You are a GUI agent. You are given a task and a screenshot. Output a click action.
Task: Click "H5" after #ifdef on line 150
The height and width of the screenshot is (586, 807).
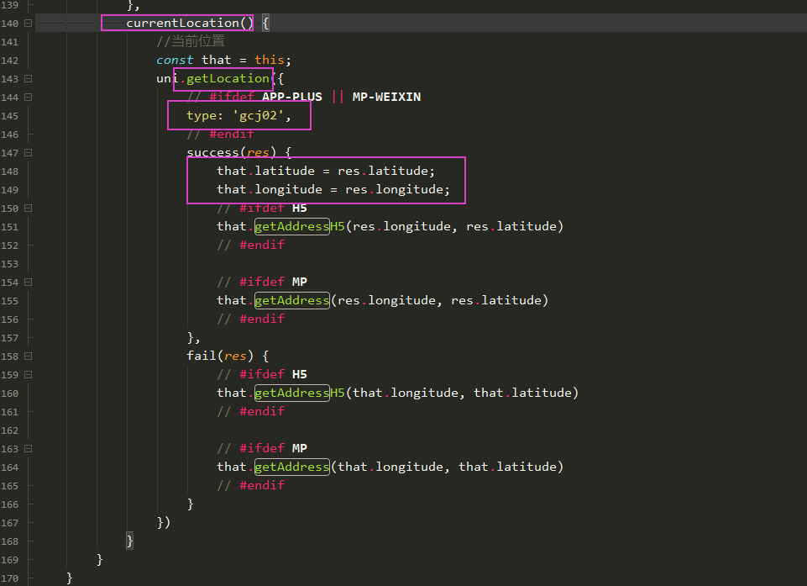300,209
